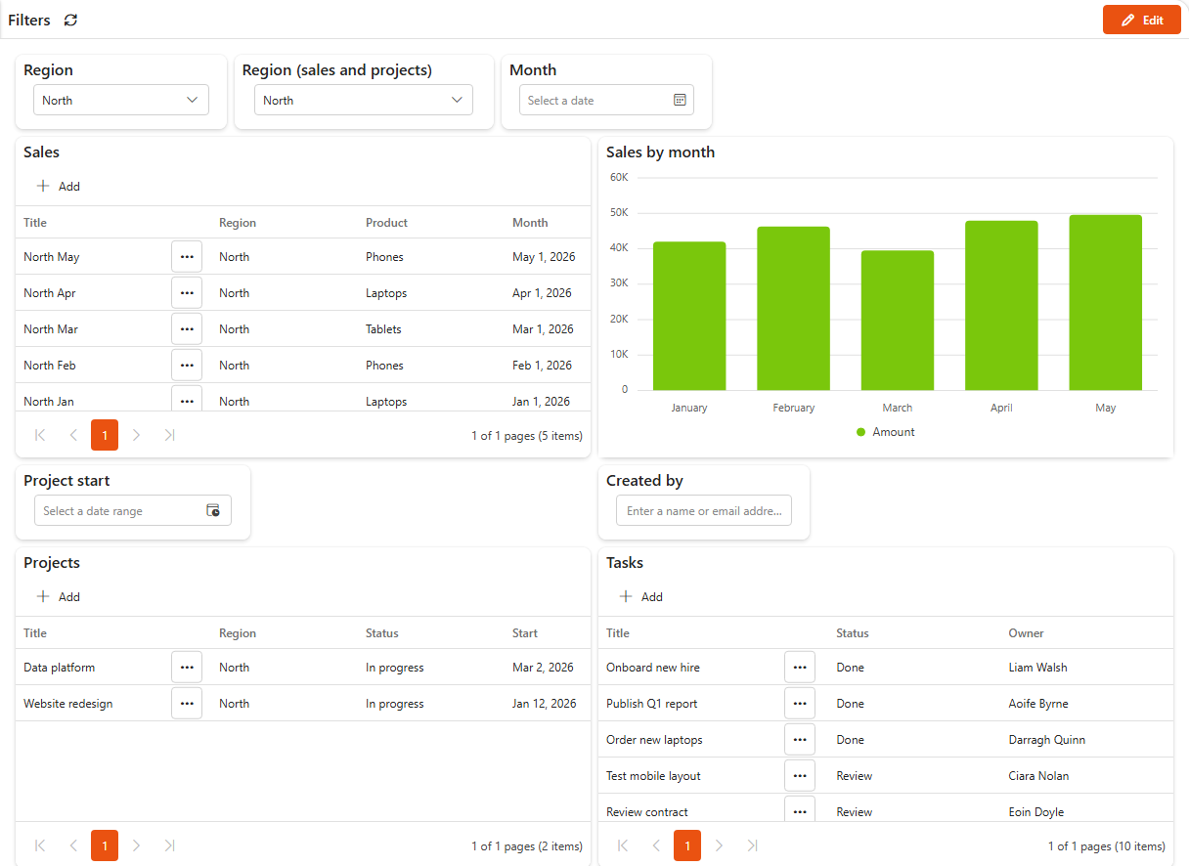Open the Project start date range calendar icon
1189x866 pixels.
point(213,510)
